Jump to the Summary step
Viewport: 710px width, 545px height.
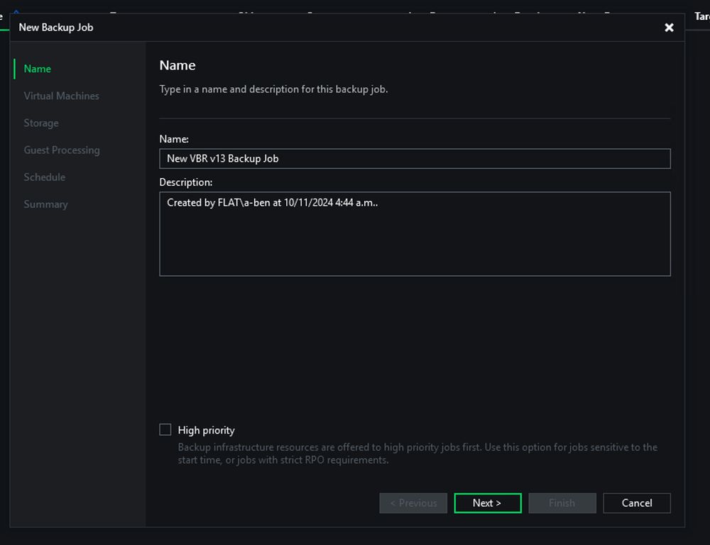coord(45,204)
